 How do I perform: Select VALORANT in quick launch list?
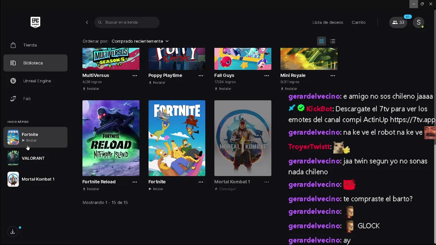pyautogui.click(x=35, y=158)
